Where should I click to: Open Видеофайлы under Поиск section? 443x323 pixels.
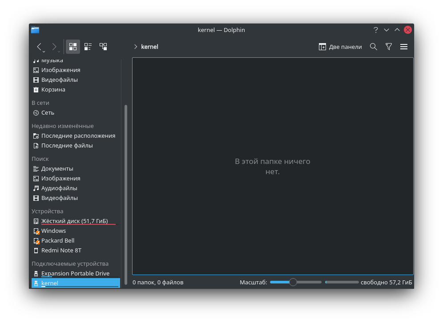point(76,198)
